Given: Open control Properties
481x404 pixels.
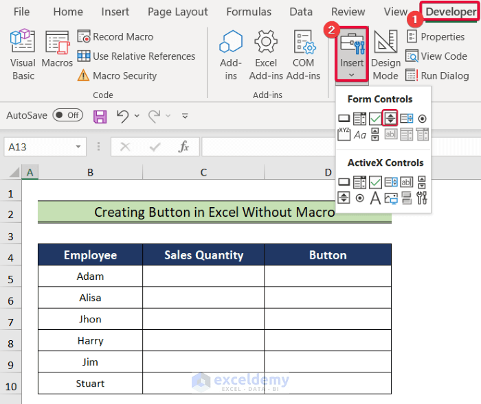Looking at the screenshot, I should tap(436, 37).
